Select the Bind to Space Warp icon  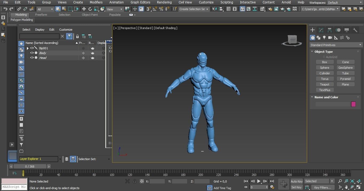pos(32,9)
